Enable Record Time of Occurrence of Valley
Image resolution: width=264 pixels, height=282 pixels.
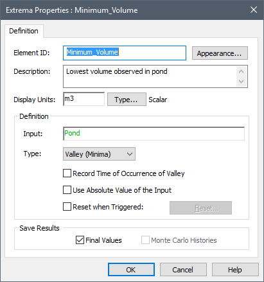pos(67,173)
